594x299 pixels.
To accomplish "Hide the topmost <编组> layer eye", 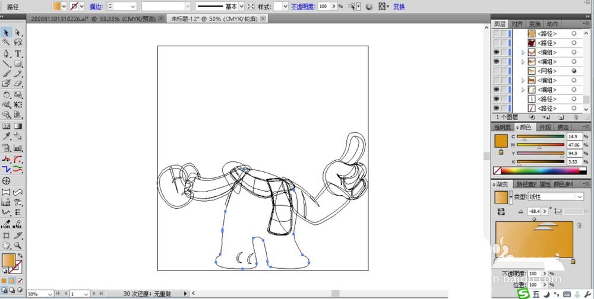I will click(x=496, y=52).
